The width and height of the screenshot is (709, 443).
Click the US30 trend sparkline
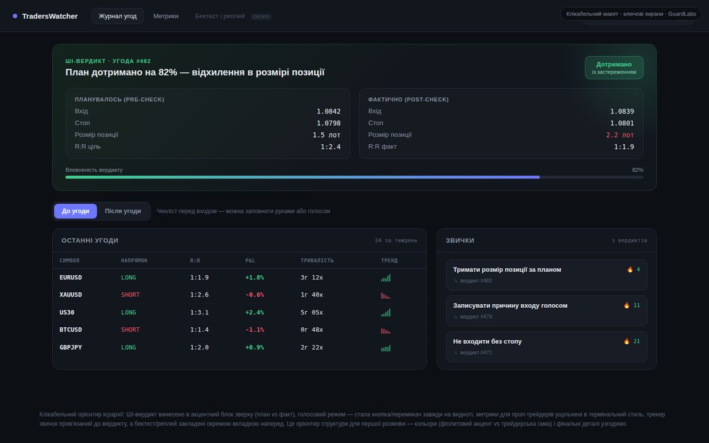386,312
